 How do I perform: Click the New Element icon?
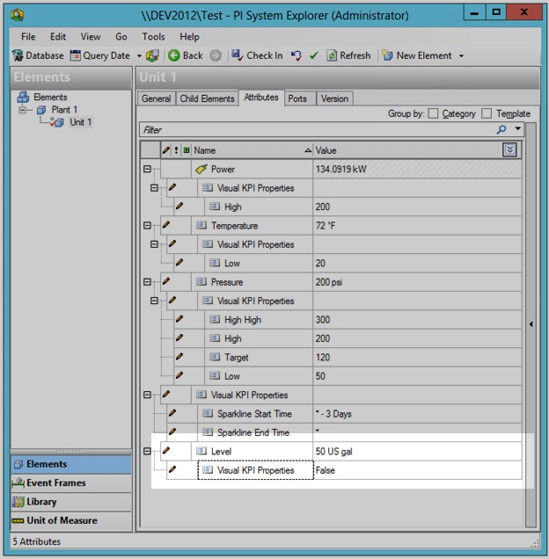(x=387, y=55)
